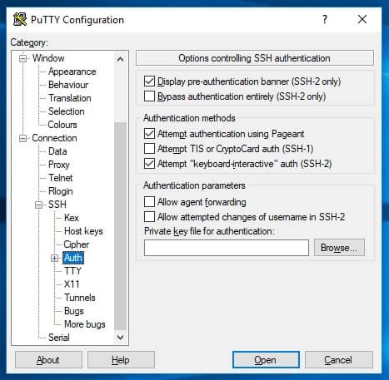This screenshot has width=389, height=380.
Task: Click the Cancel button
Action: tap(339, 360)
